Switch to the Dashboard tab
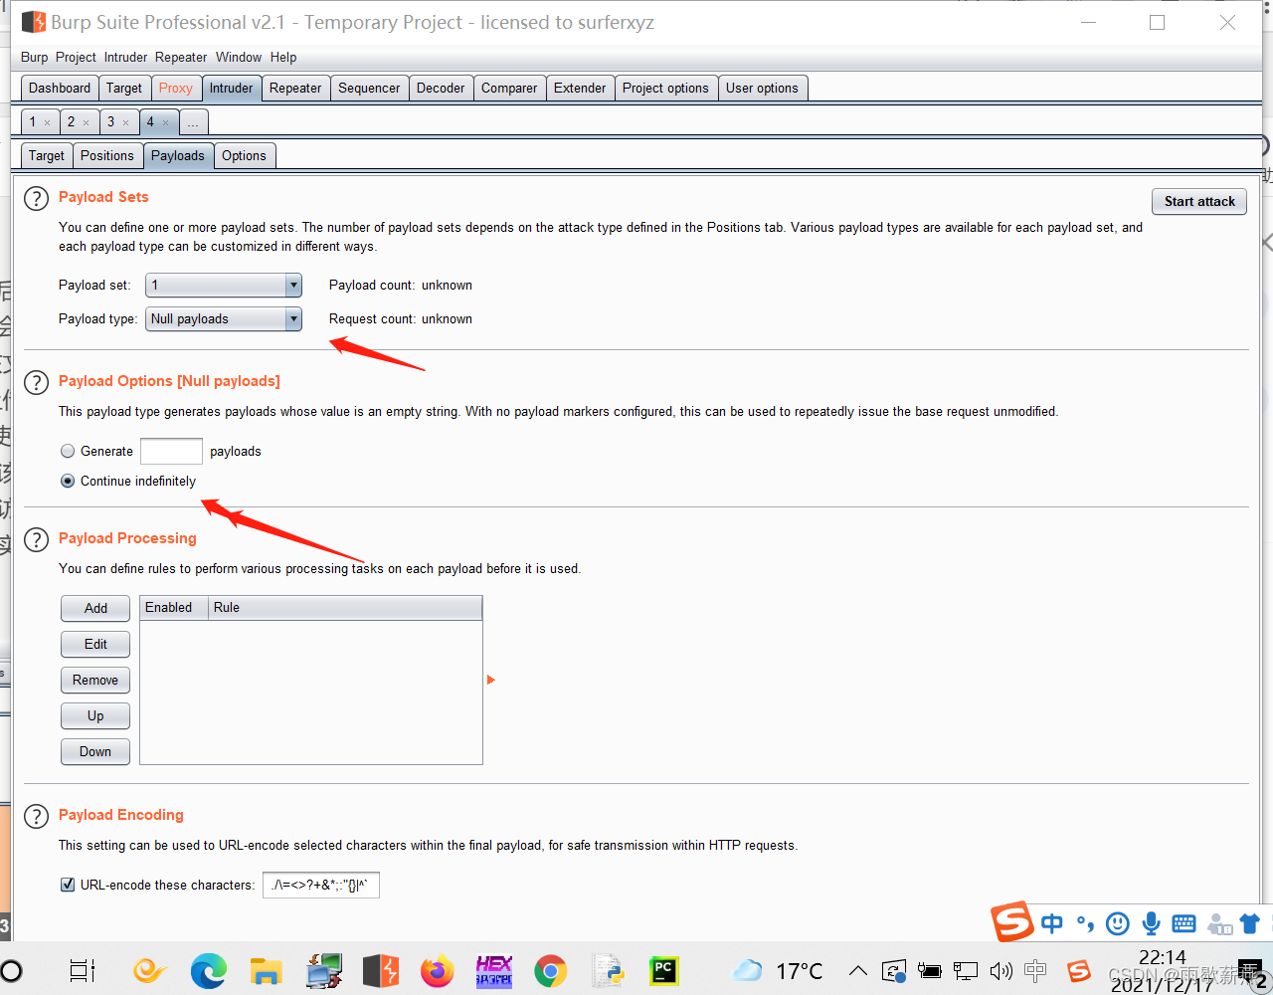The width and height of the screenshot is (1273, 995). point(60,88)
